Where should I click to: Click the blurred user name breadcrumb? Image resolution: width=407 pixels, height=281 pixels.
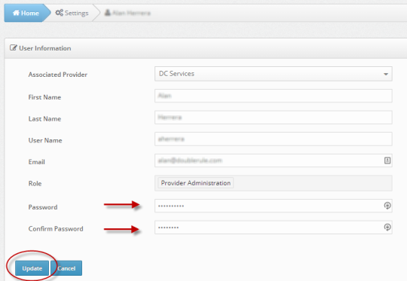click(x=127, y=13)
